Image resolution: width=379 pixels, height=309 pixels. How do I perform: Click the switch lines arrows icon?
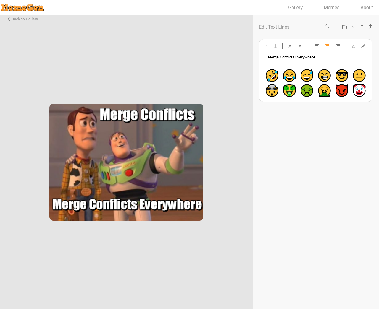327,27
